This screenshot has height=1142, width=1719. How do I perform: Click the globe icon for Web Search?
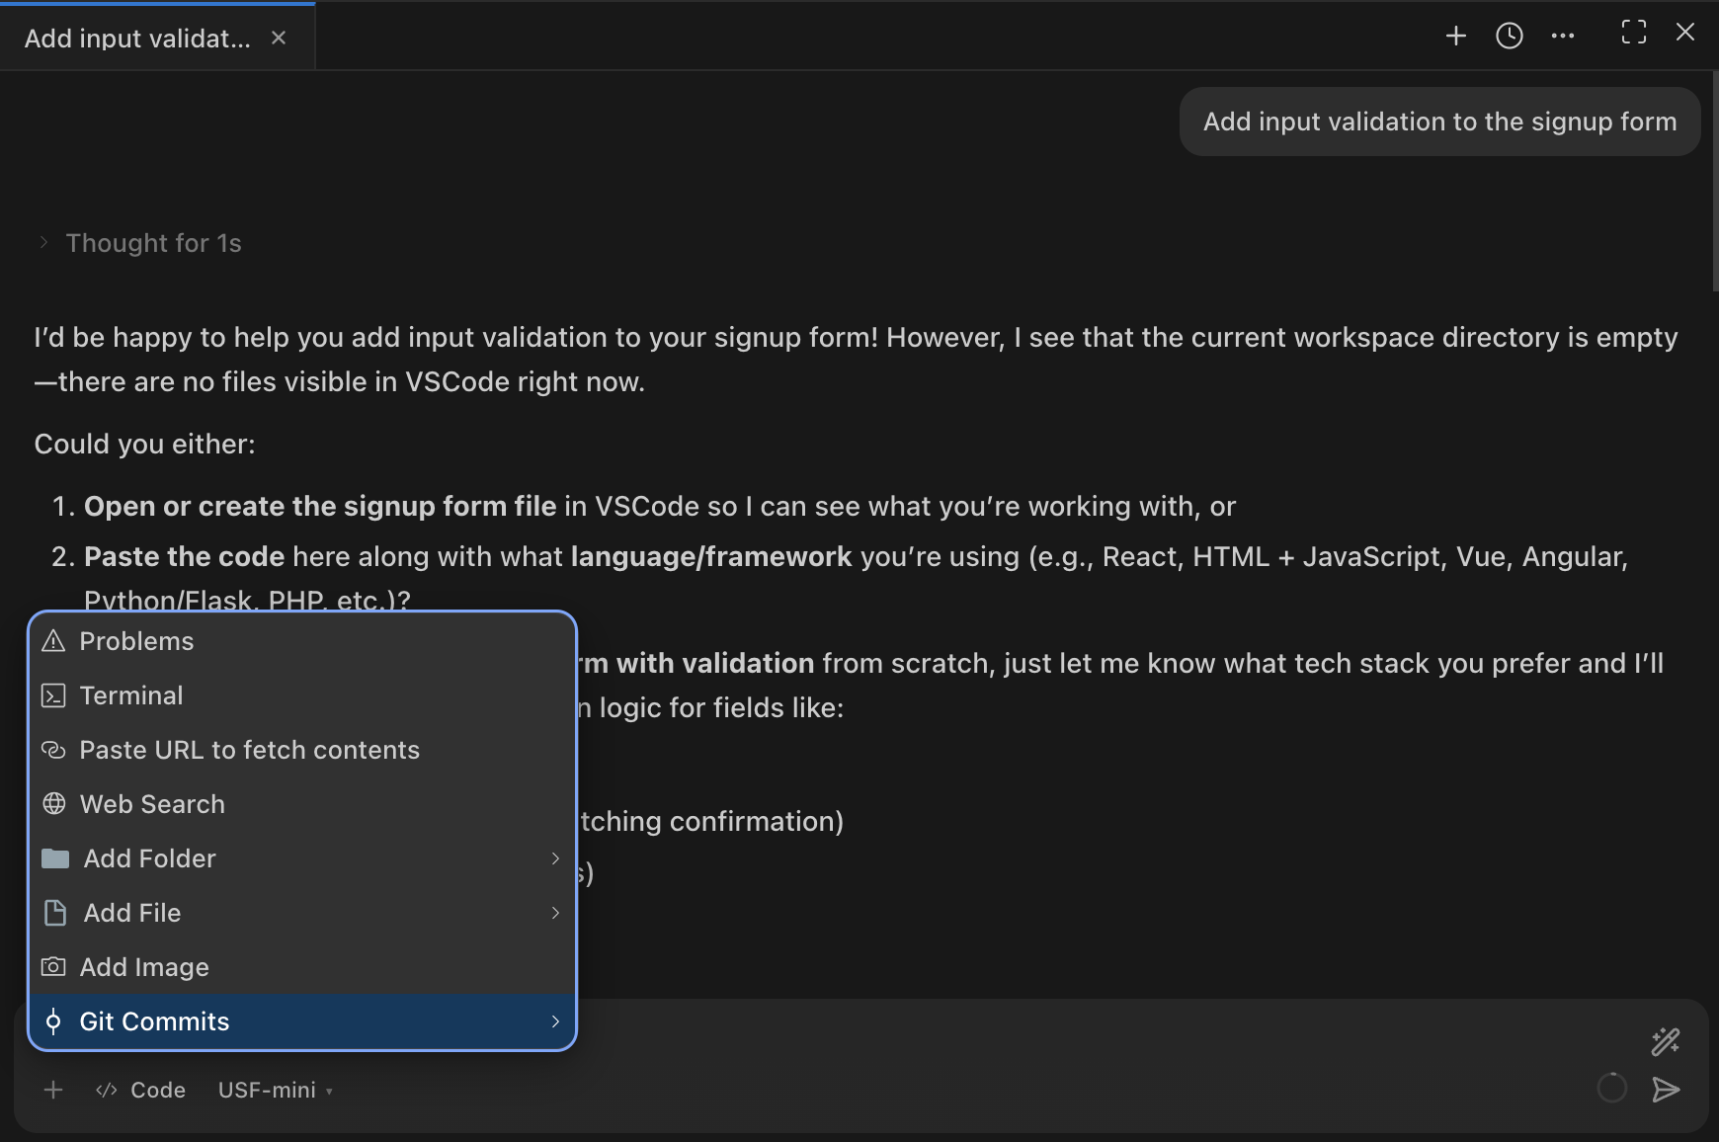click(x=54, y=804)
